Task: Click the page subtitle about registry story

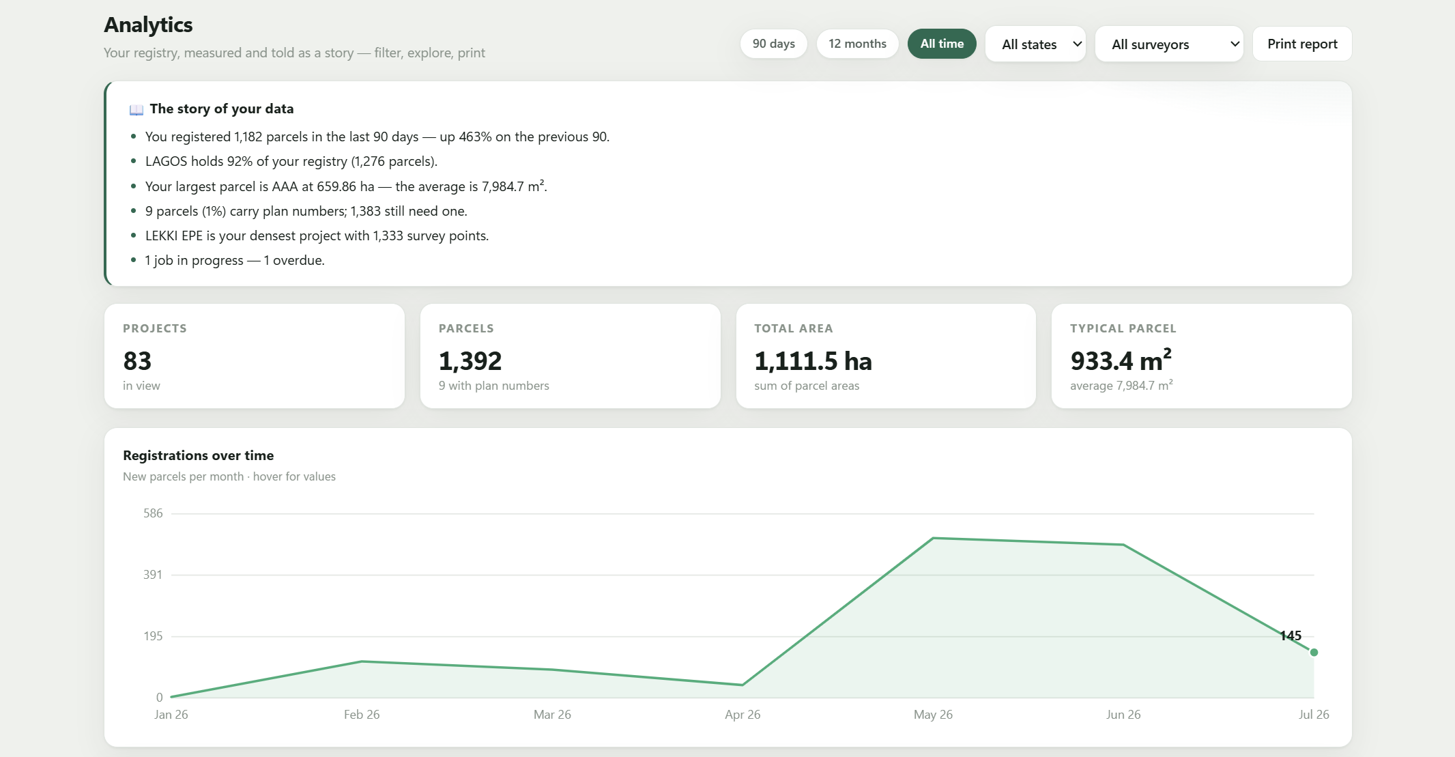Action: tap(294, 53)
